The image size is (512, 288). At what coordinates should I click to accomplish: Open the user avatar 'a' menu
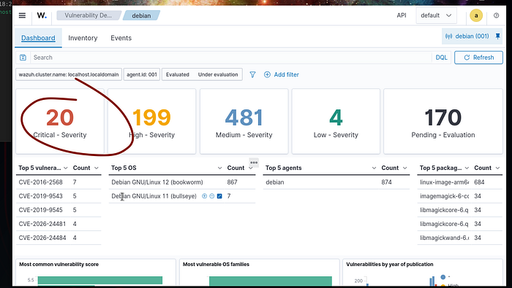click(x=476, y=15)
